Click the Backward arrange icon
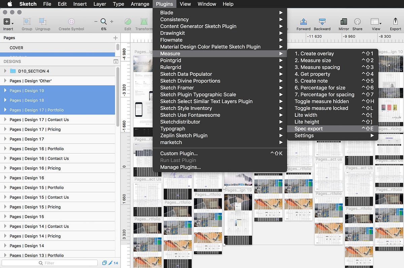 tap(322, 22)
